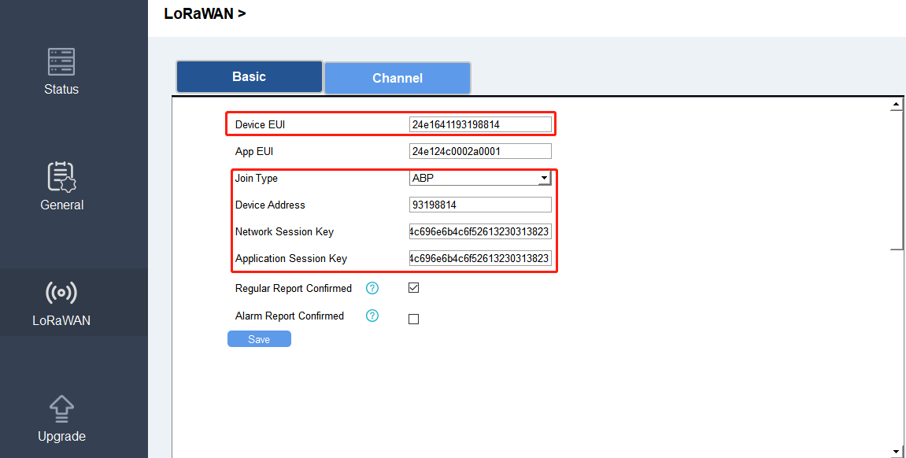
Task: Click the Application Session Key field
Action: coord(480,258)
